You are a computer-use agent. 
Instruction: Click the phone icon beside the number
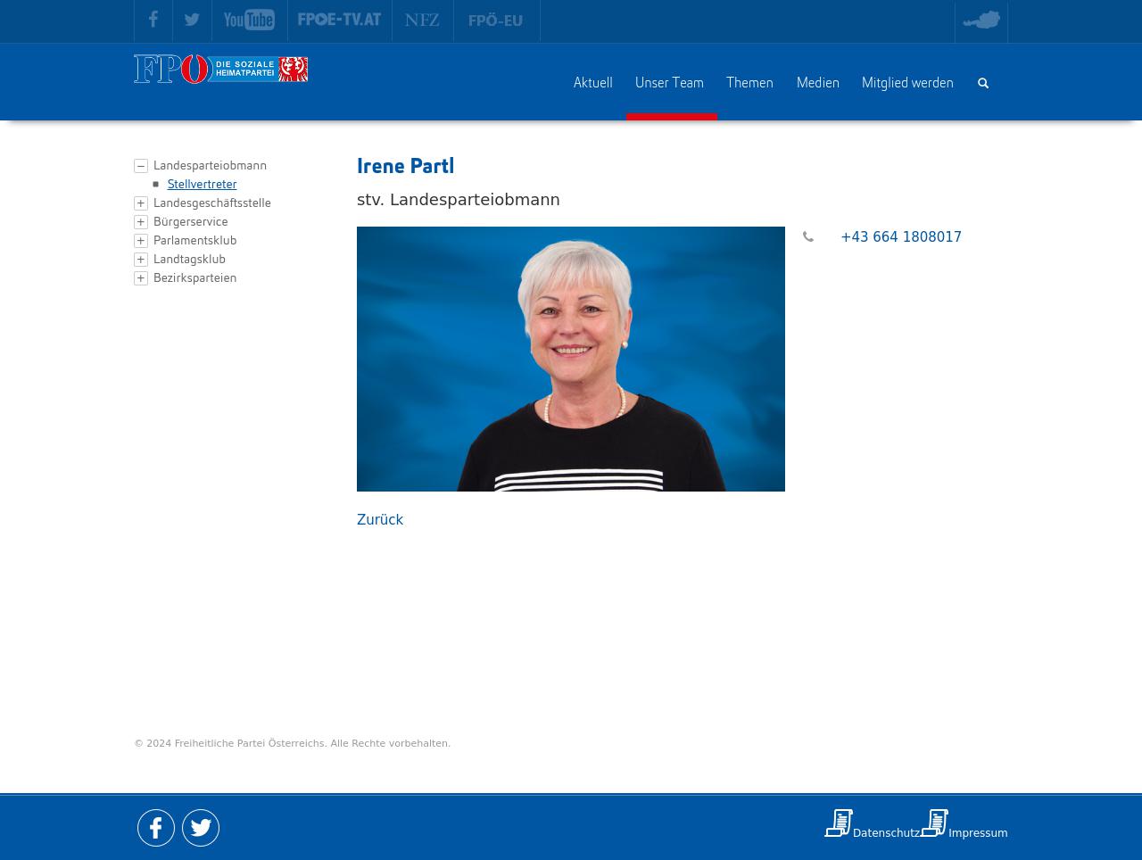pos(808,237)
